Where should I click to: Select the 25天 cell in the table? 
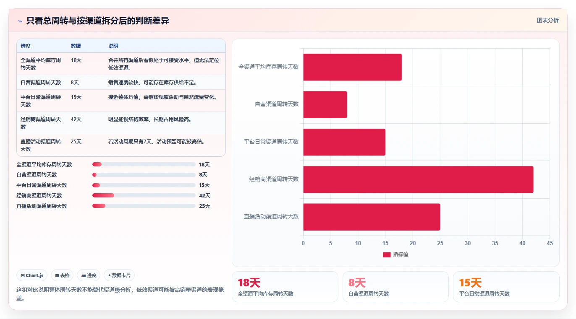click(x=76, y=142)
